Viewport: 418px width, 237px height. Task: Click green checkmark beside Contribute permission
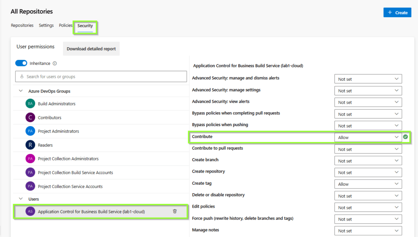coord(405,137)
